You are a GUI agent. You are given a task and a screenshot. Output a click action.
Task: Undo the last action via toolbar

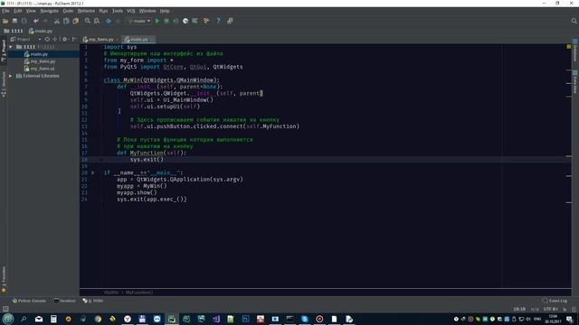click(36, 21)
